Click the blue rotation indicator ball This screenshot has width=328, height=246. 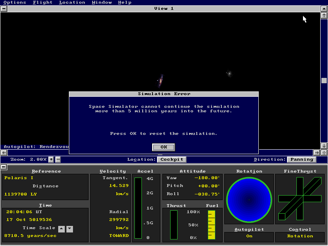(249, 200)
